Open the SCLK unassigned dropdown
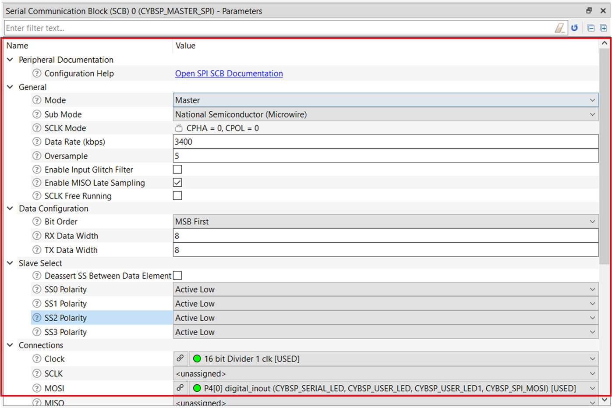This screenshot has height=408, width=612. (386, 373)
